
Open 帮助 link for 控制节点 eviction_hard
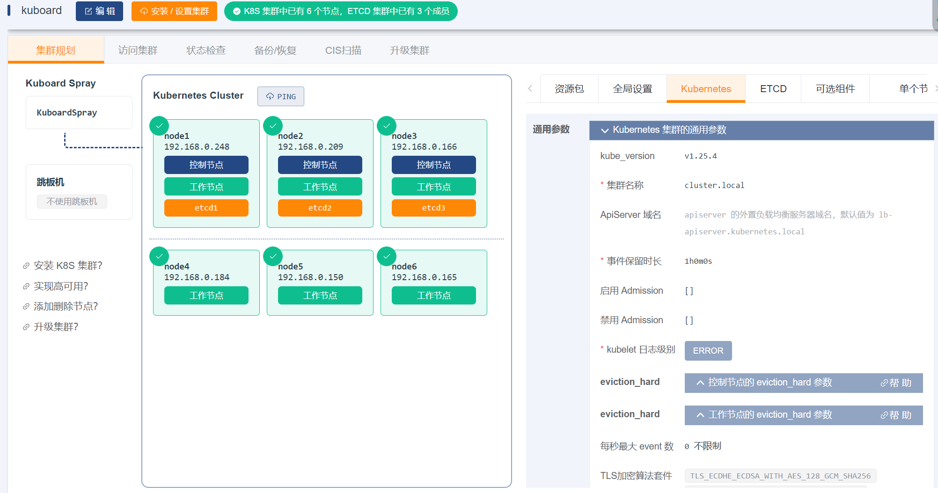click(896, 383)
